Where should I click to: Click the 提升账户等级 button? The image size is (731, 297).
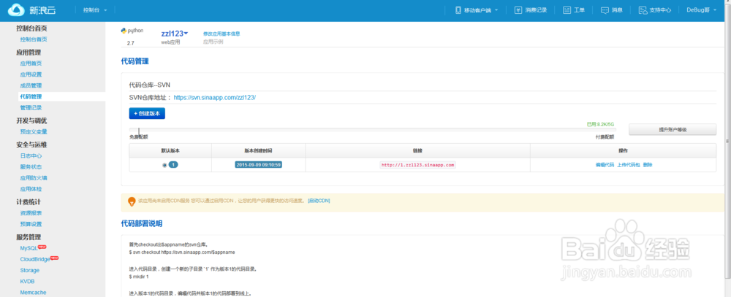[673, 129]
